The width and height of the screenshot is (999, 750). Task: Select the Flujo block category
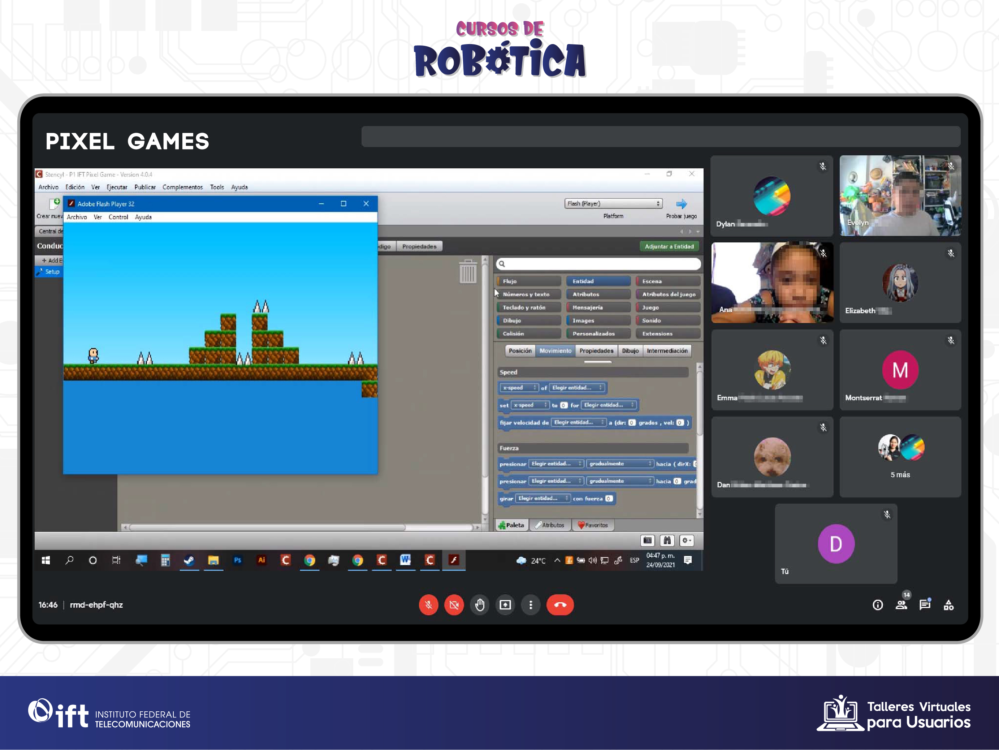click(x=529, y=281)
